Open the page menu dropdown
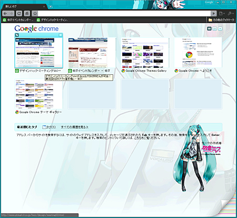Viewport: 237px width, 218px height. (222, 14)
